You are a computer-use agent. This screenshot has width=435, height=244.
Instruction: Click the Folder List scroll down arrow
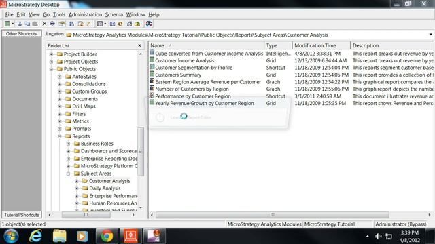141,207
